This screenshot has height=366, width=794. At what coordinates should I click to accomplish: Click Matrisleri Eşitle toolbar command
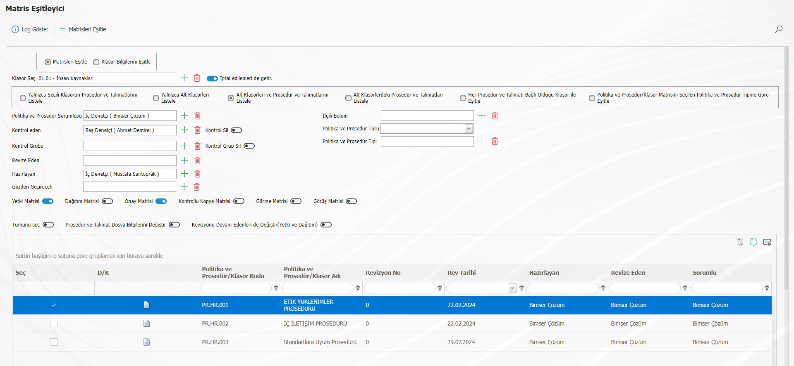pyautogui.click(x=83, y=29)
